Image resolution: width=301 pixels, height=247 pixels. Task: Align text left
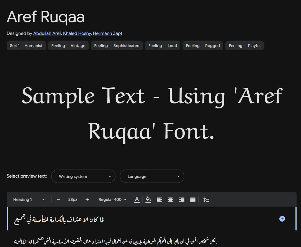click(x=159, y=200)
